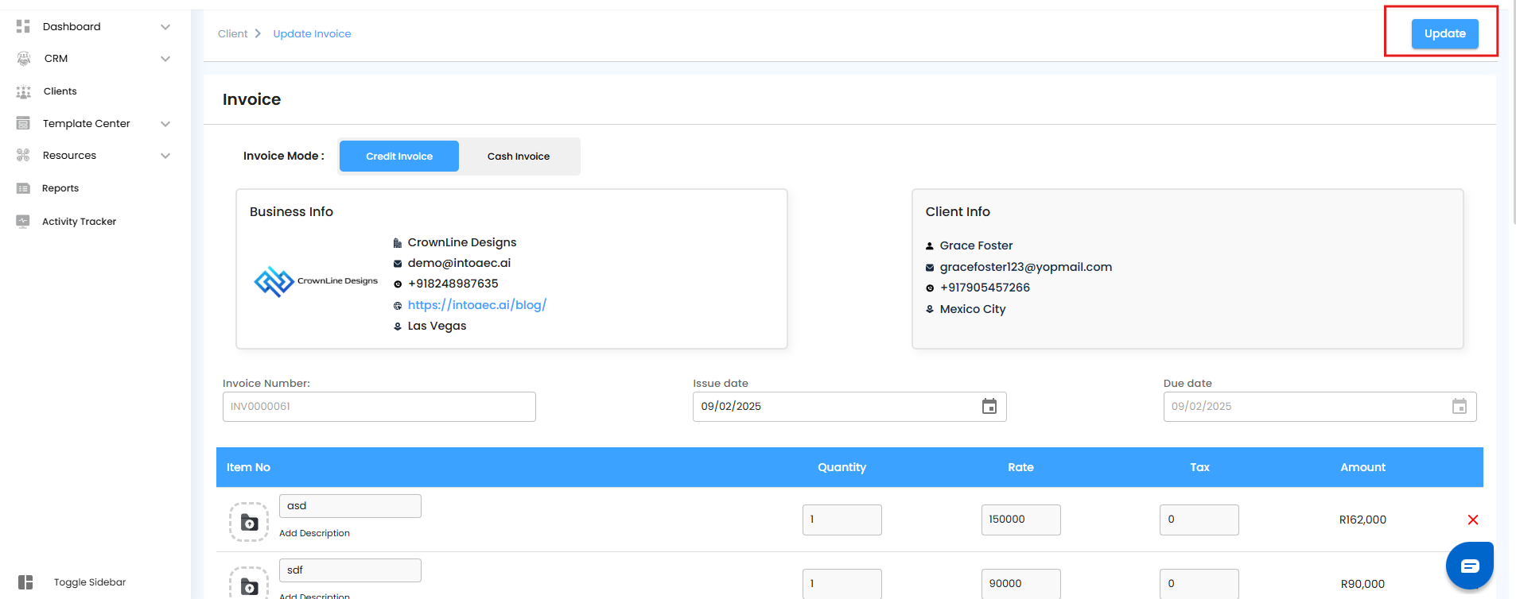The width and height of the screenshot is (1516, 599).
Task: Open the Due date calendar picker icon
Action: (1459, 407)
